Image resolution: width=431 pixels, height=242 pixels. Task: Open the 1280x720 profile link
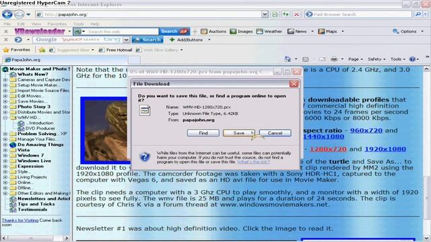point(328,149)
